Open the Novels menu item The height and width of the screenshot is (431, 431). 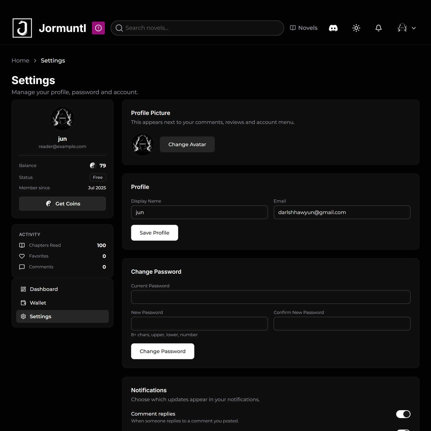[304, 28]
